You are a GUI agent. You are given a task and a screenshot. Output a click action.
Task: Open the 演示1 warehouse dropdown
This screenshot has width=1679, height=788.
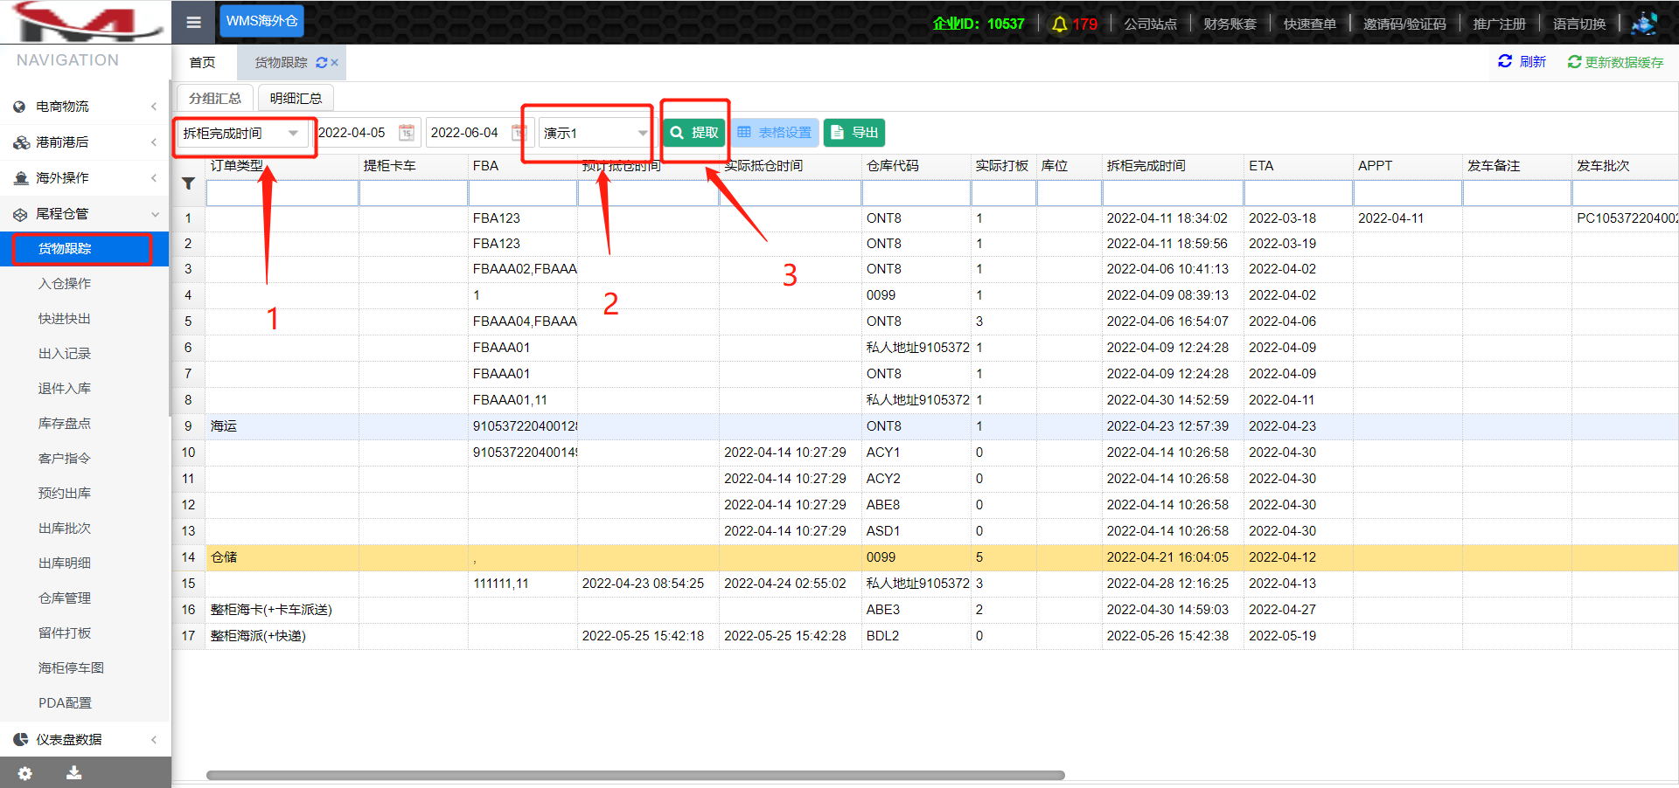643,133
